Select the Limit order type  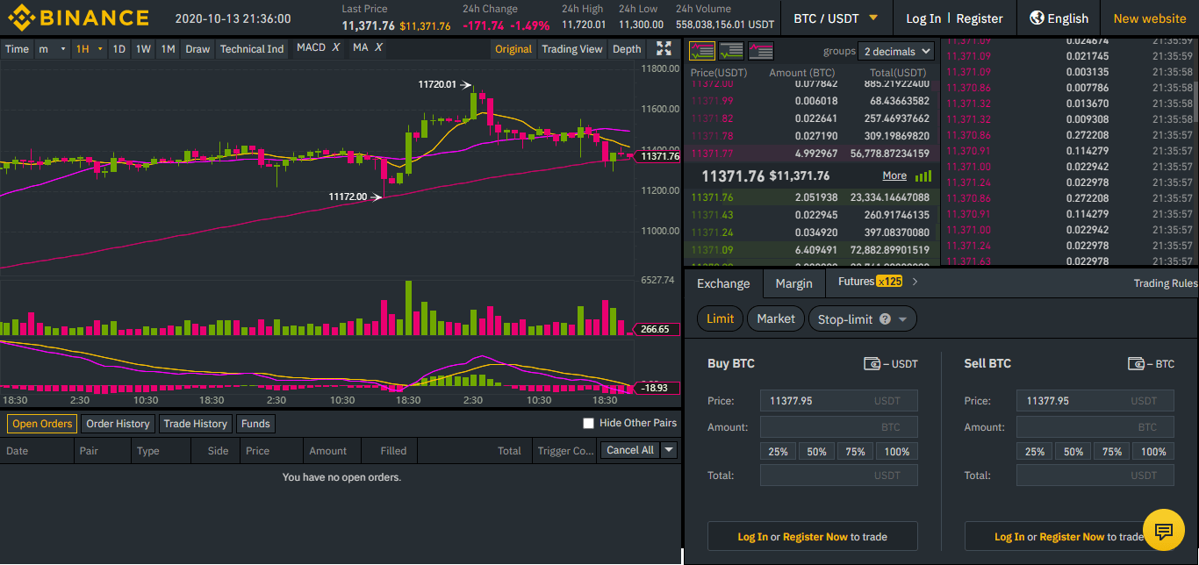(x=720, y=318)
